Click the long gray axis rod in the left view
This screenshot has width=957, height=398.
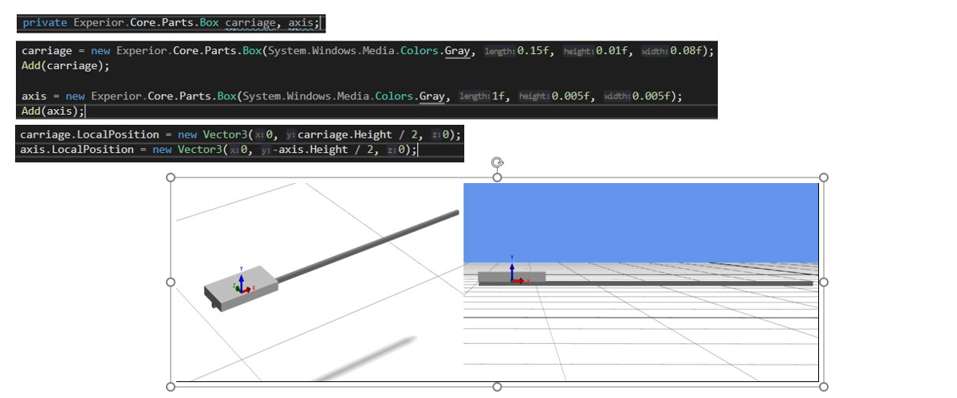[367, 243]
